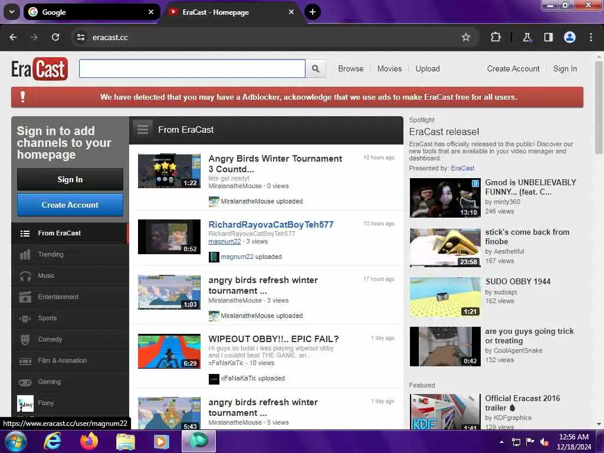Click the black Sign In sidebar button
Image resolution: width=604 pixels, height=453 pixels.
pyautogui.click(x=70, y=179)
